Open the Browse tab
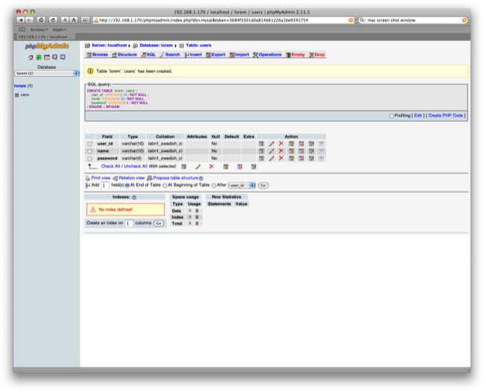 (98, 54)
